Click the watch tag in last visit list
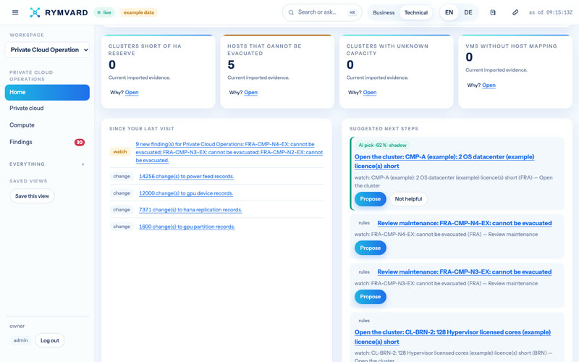 (120, 152)
